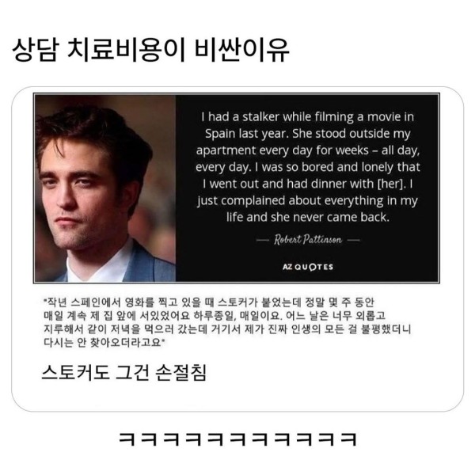Click the line 'life and she never came back.'
475x475 pixels.
pos(308,217)
